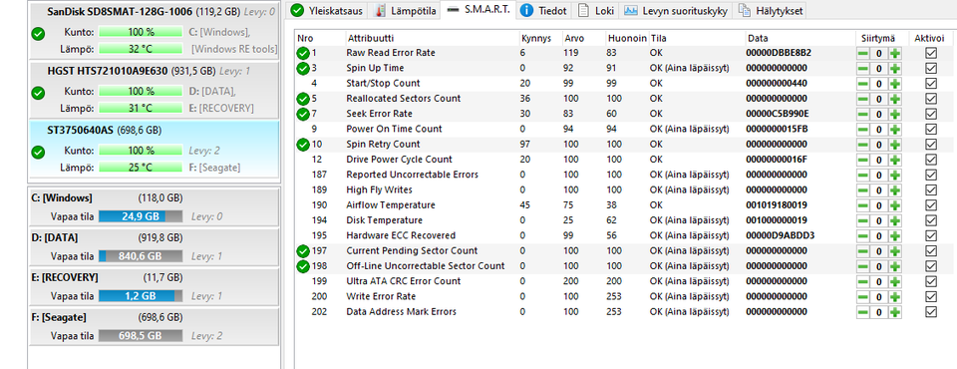This screenshot has height=369, width=957.
Task: Decrease offset for Write Error Rate
Action: tap(863, 297)
